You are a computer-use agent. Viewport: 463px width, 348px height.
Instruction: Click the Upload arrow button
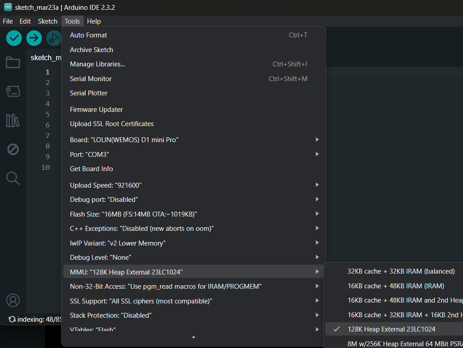(x=34, y=38)
